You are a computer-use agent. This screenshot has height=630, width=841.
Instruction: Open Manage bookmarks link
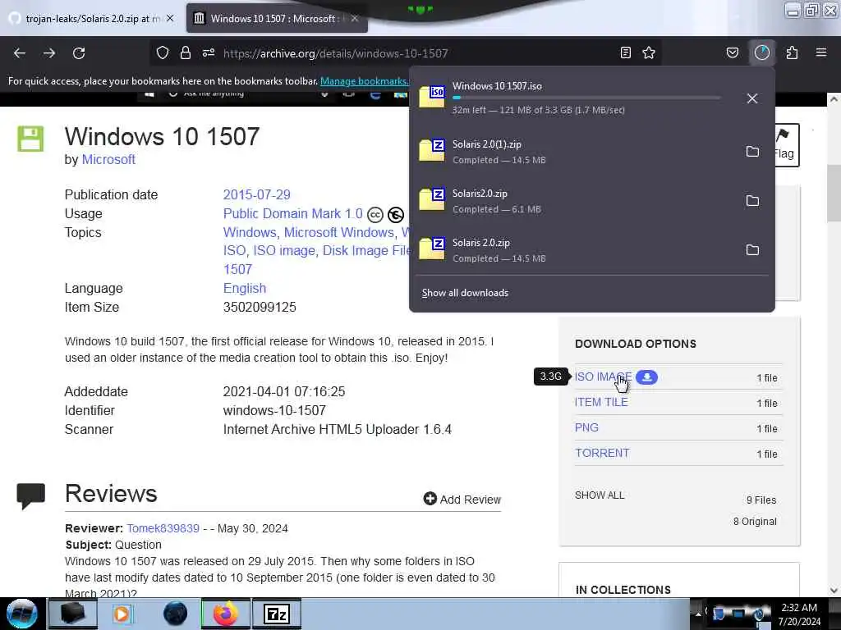[364, 81]
